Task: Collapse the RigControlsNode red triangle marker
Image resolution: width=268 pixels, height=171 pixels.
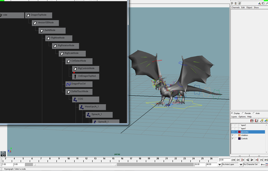Action: tap(74, 73)
